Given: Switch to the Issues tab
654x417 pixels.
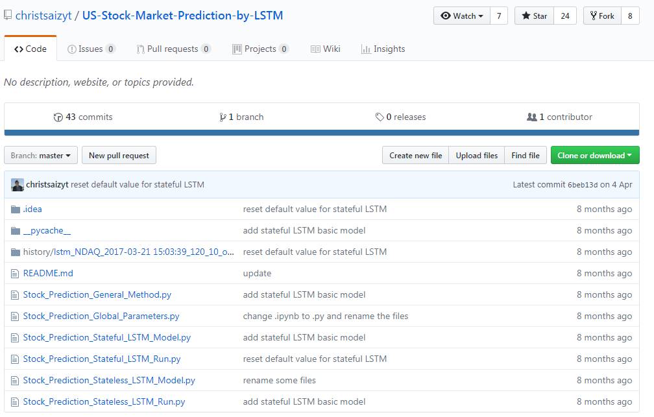Looking at the screenshot, I should [91, 49].
